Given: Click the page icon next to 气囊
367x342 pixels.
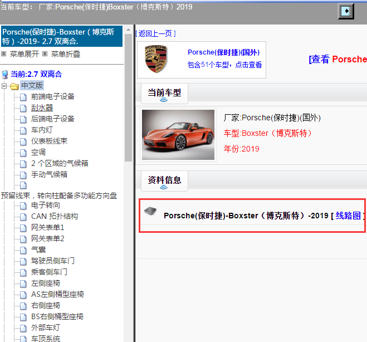Looking at the screenshot, I should (x=23, y=250).
